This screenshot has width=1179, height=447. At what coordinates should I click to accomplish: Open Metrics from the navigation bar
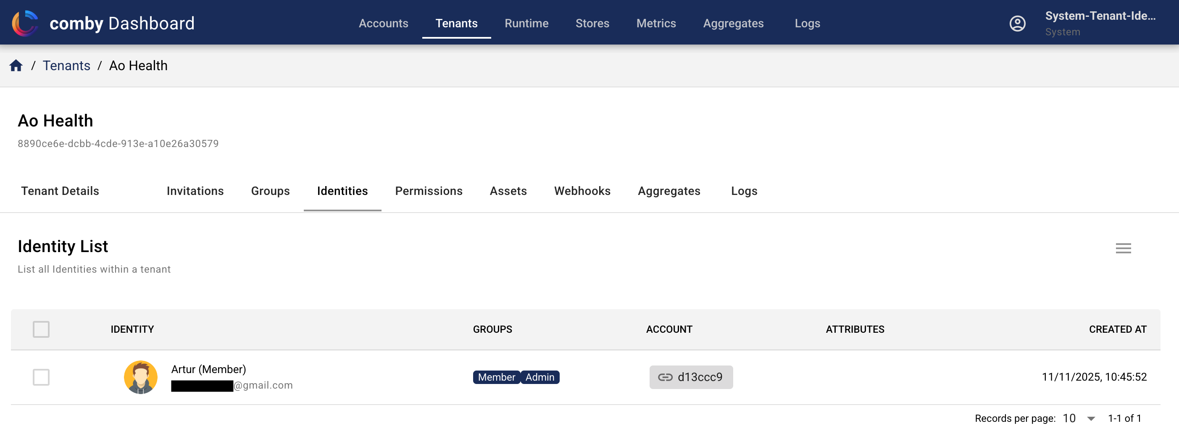(656, 23)
